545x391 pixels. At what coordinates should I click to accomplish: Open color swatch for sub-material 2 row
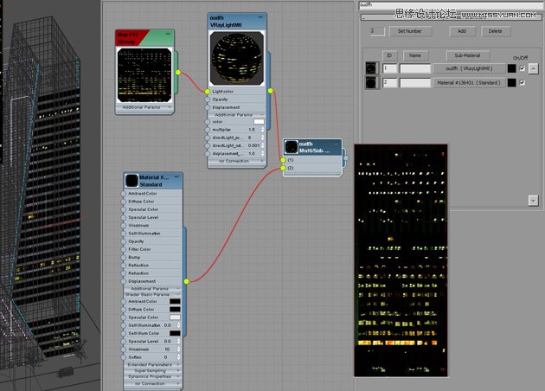(x=511, y=83)
